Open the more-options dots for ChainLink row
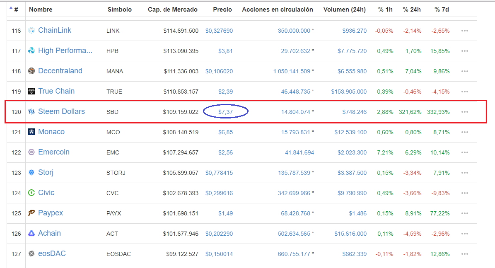 tap(465, 31)
